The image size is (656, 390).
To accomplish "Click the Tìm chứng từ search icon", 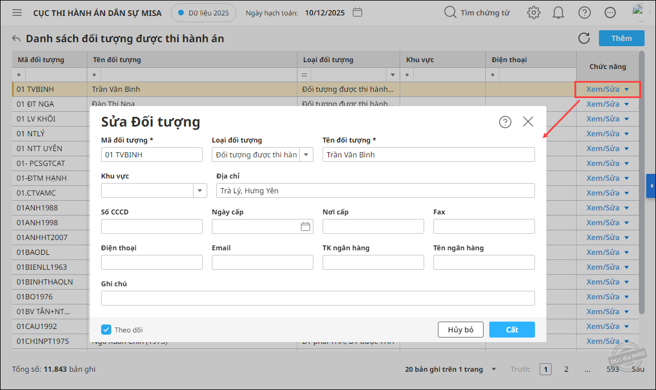I will click(450, 12).
